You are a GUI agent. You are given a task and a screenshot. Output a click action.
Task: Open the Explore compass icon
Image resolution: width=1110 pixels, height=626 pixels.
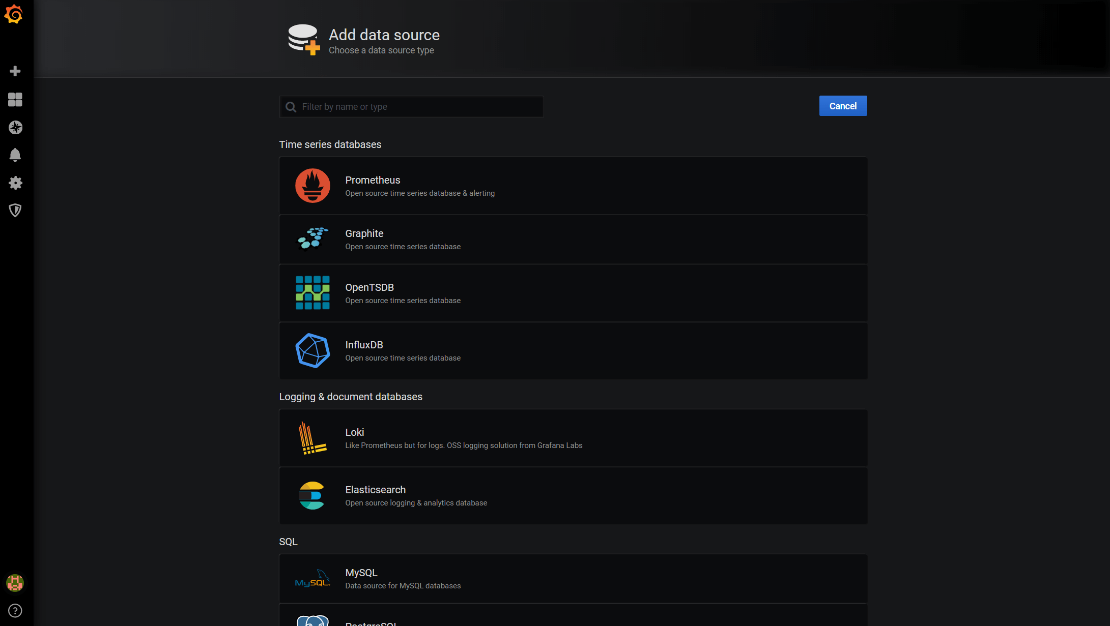coord(15,127)
